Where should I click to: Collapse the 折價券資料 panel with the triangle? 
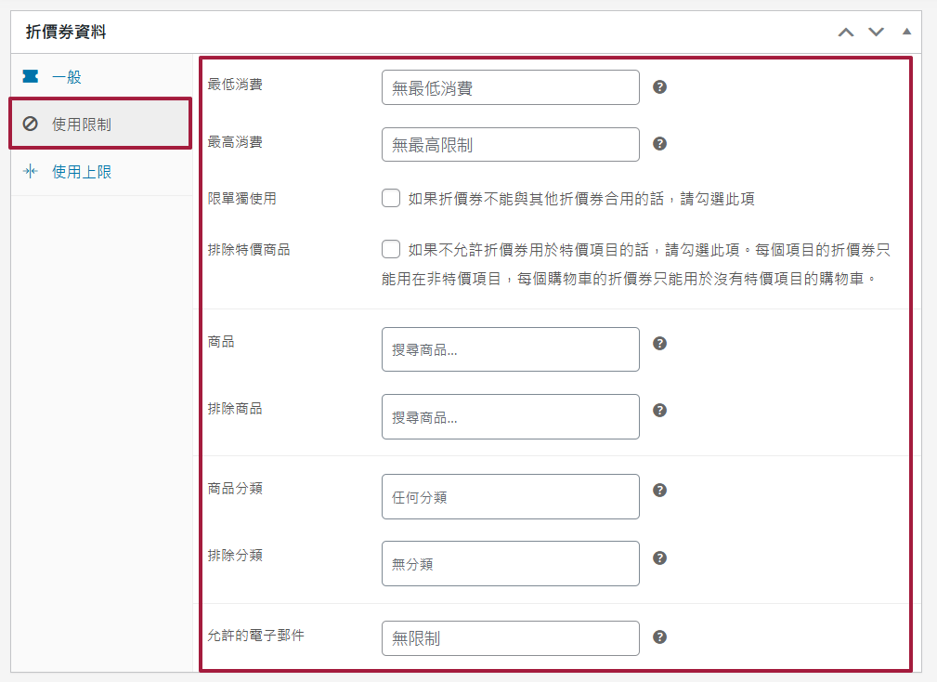click(x=906, y=32)
